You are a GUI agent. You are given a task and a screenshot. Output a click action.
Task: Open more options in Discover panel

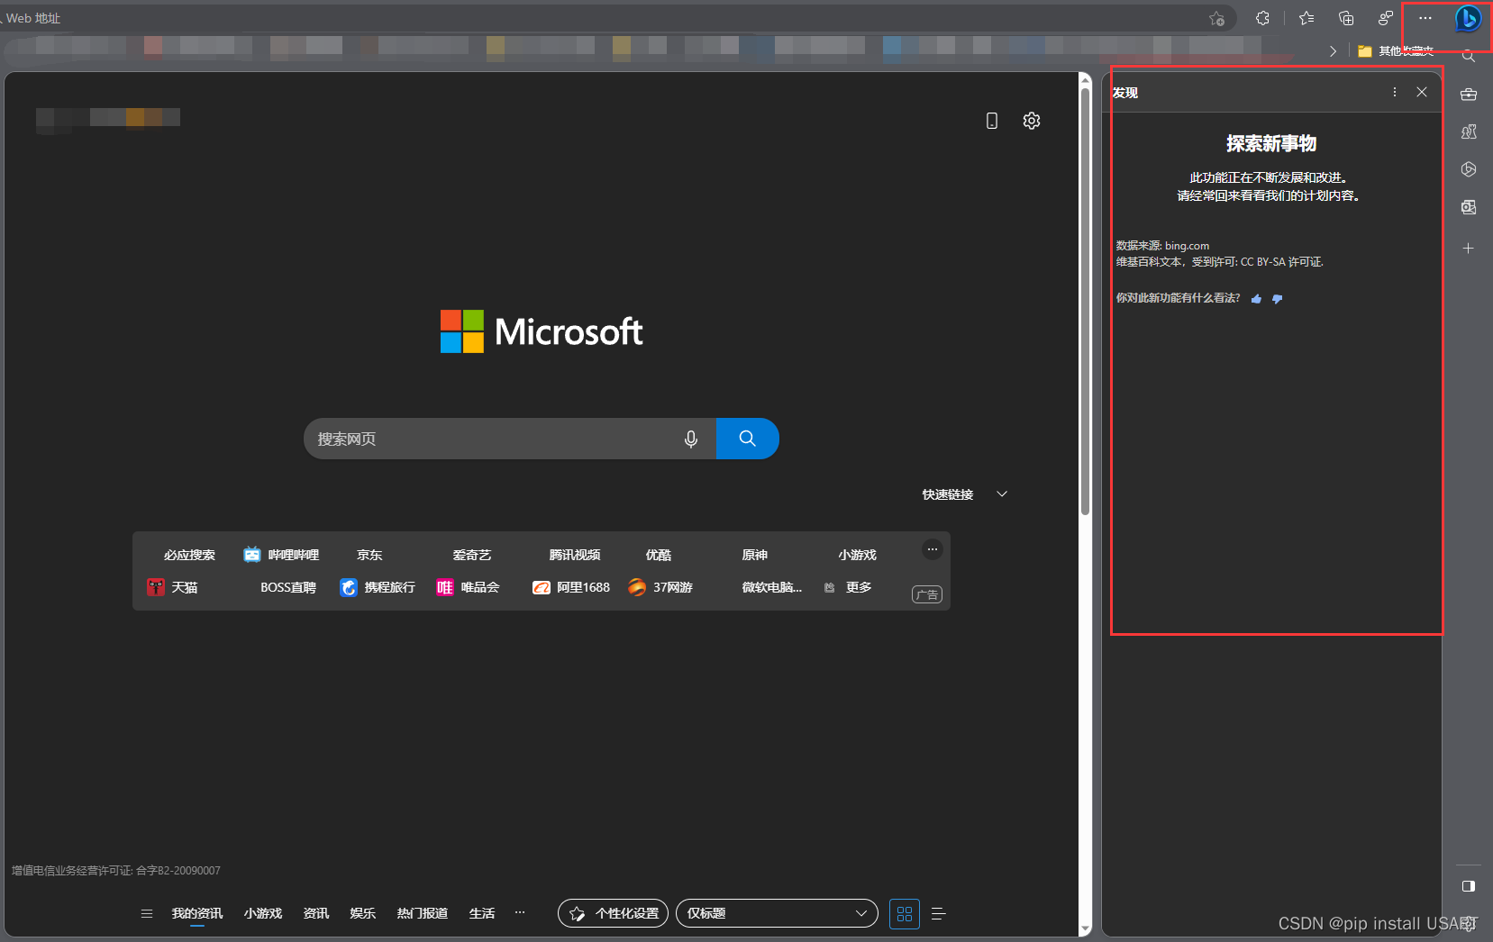[x=1395, y=92]
